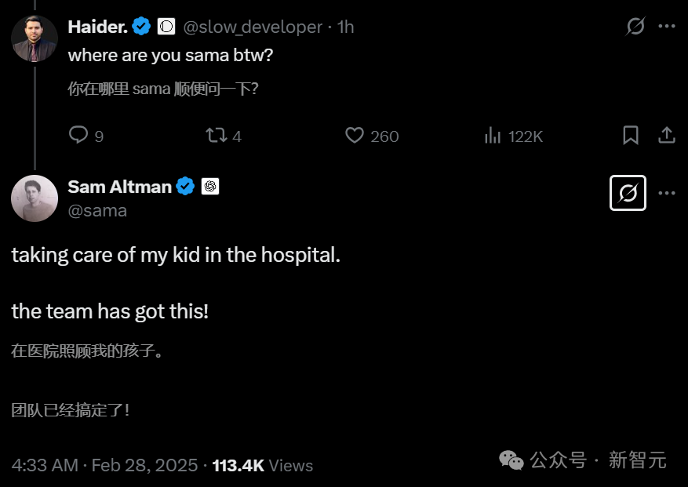Click the 1h timestamp on Haider's tweet

pos(345,27)
